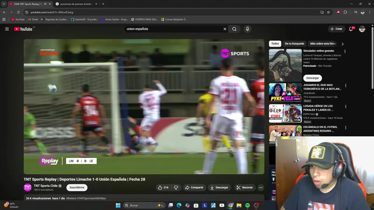Open LOSADA HÉROE EN LOS PENALES thumbnail
The width and height of the screenshot is (374, 210).
click(285, 113)
